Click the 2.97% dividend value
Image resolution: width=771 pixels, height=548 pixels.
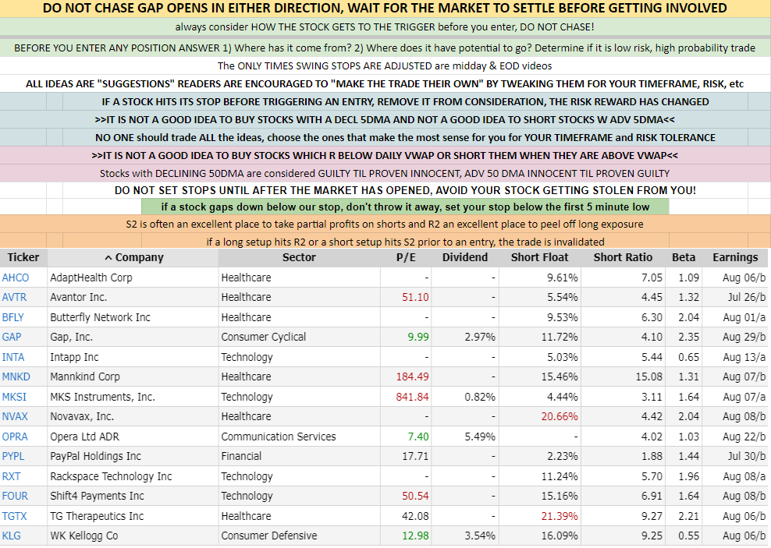[x=480, y=337]
